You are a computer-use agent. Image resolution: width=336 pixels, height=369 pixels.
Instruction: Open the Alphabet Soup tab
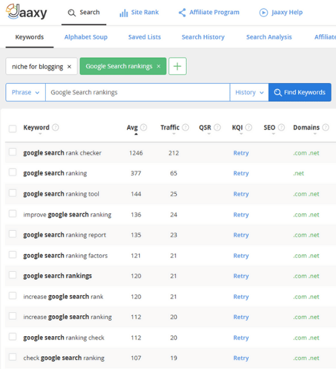[86, 37]
